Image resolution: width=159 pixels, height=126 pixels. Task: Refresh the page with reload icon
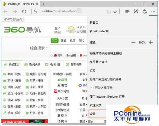24,11
